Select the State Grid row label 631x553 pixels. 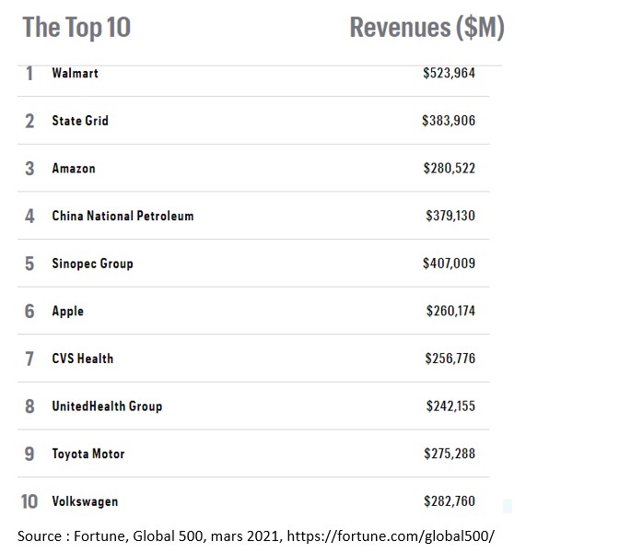click(80, 121)
